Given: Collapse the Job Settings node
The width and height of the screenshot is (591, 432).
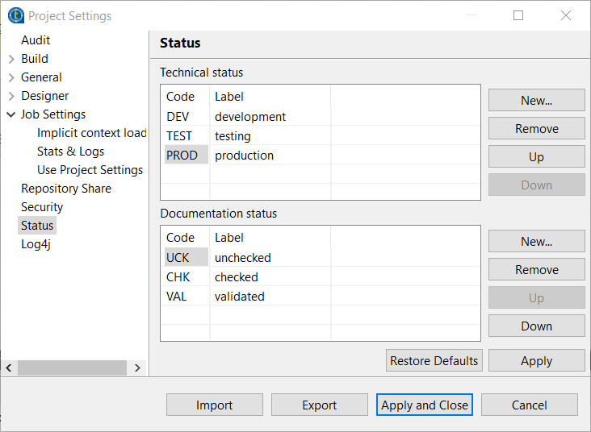Looking at the screenshot, I should pyautogui.click(x=11, y=114).
